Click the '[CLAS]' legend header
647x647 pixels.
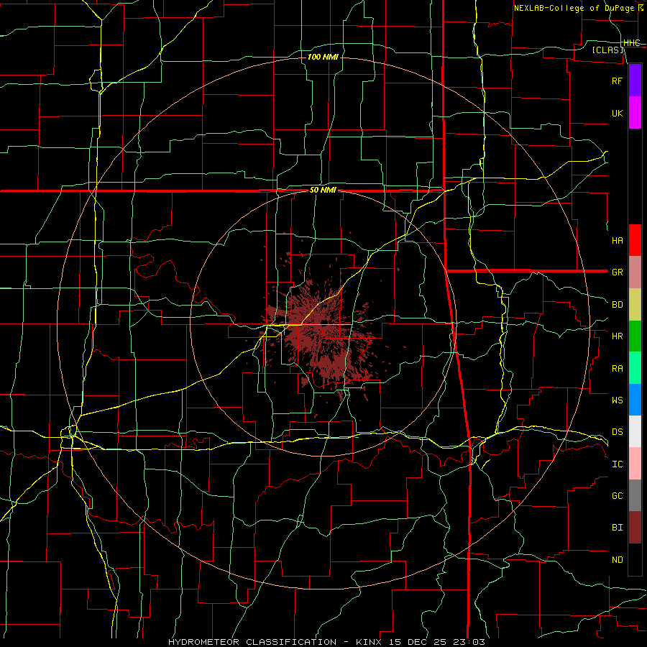607,50
